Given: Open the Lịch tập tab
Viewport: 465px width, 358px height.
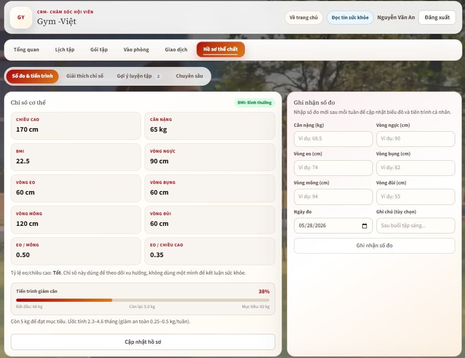Looking at the screenshot, I should click(64, 50).
